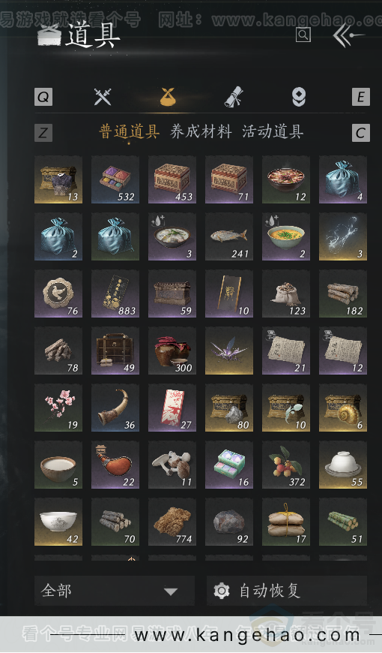Select the pink blossom branch item
The height and width of the screenshot is (653, 382).
(58, 408)
